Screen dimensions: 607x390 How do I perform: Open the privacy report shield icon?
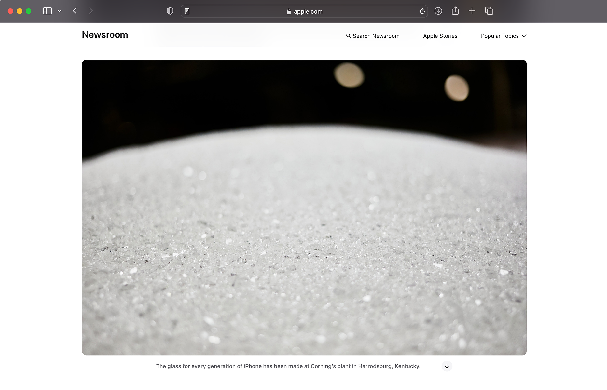click(170, 11)
